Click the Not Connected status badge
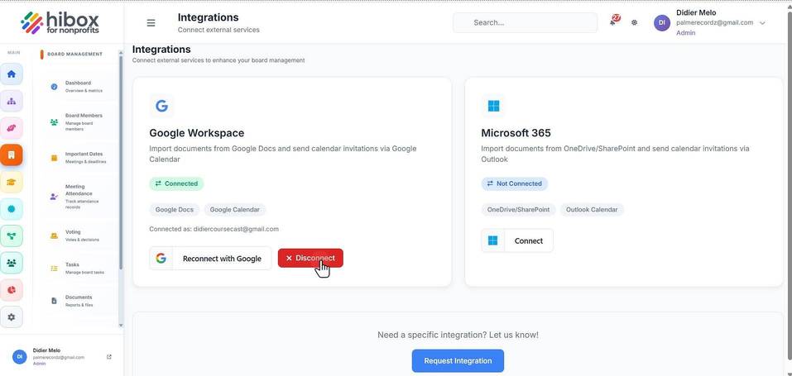Screen dimensions: 792x376 coord(514,183)
